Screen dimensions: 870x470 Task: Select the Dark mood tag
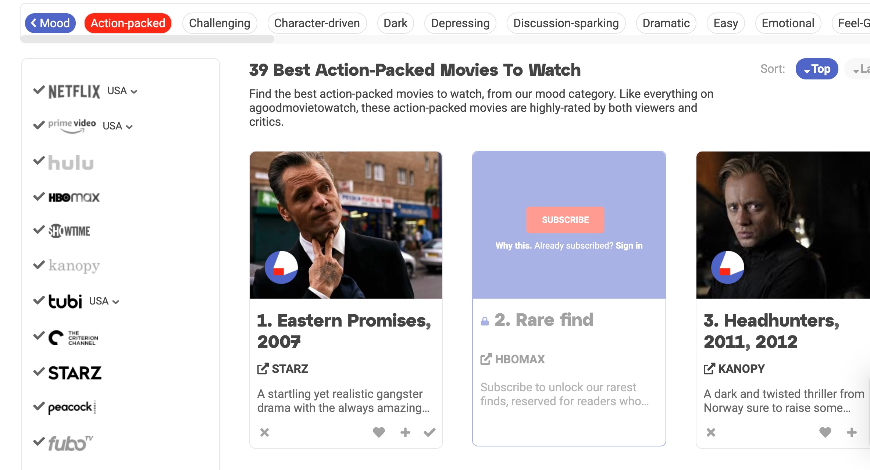click(x=395, y=23)
